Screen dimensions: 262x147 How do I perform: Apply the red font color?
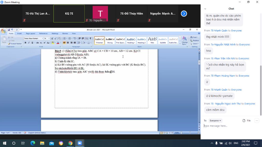pyautogui.click(x=58, y=43)
